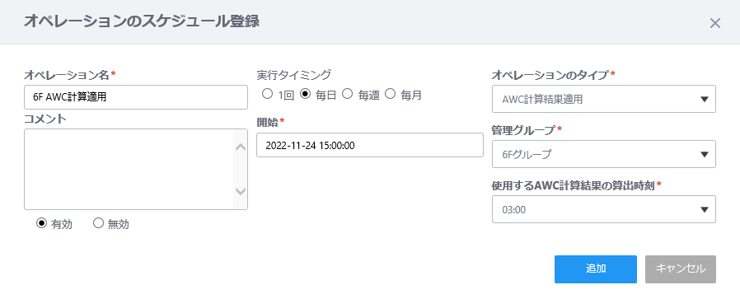Click inside the コメント text area
Image resolution: width=740 pixels, height=299 pixels.
click(129, 169)
